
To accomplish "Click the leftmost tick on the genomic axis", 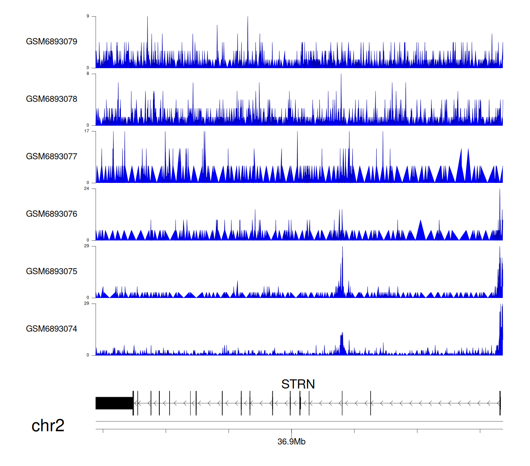I will 103,431.
